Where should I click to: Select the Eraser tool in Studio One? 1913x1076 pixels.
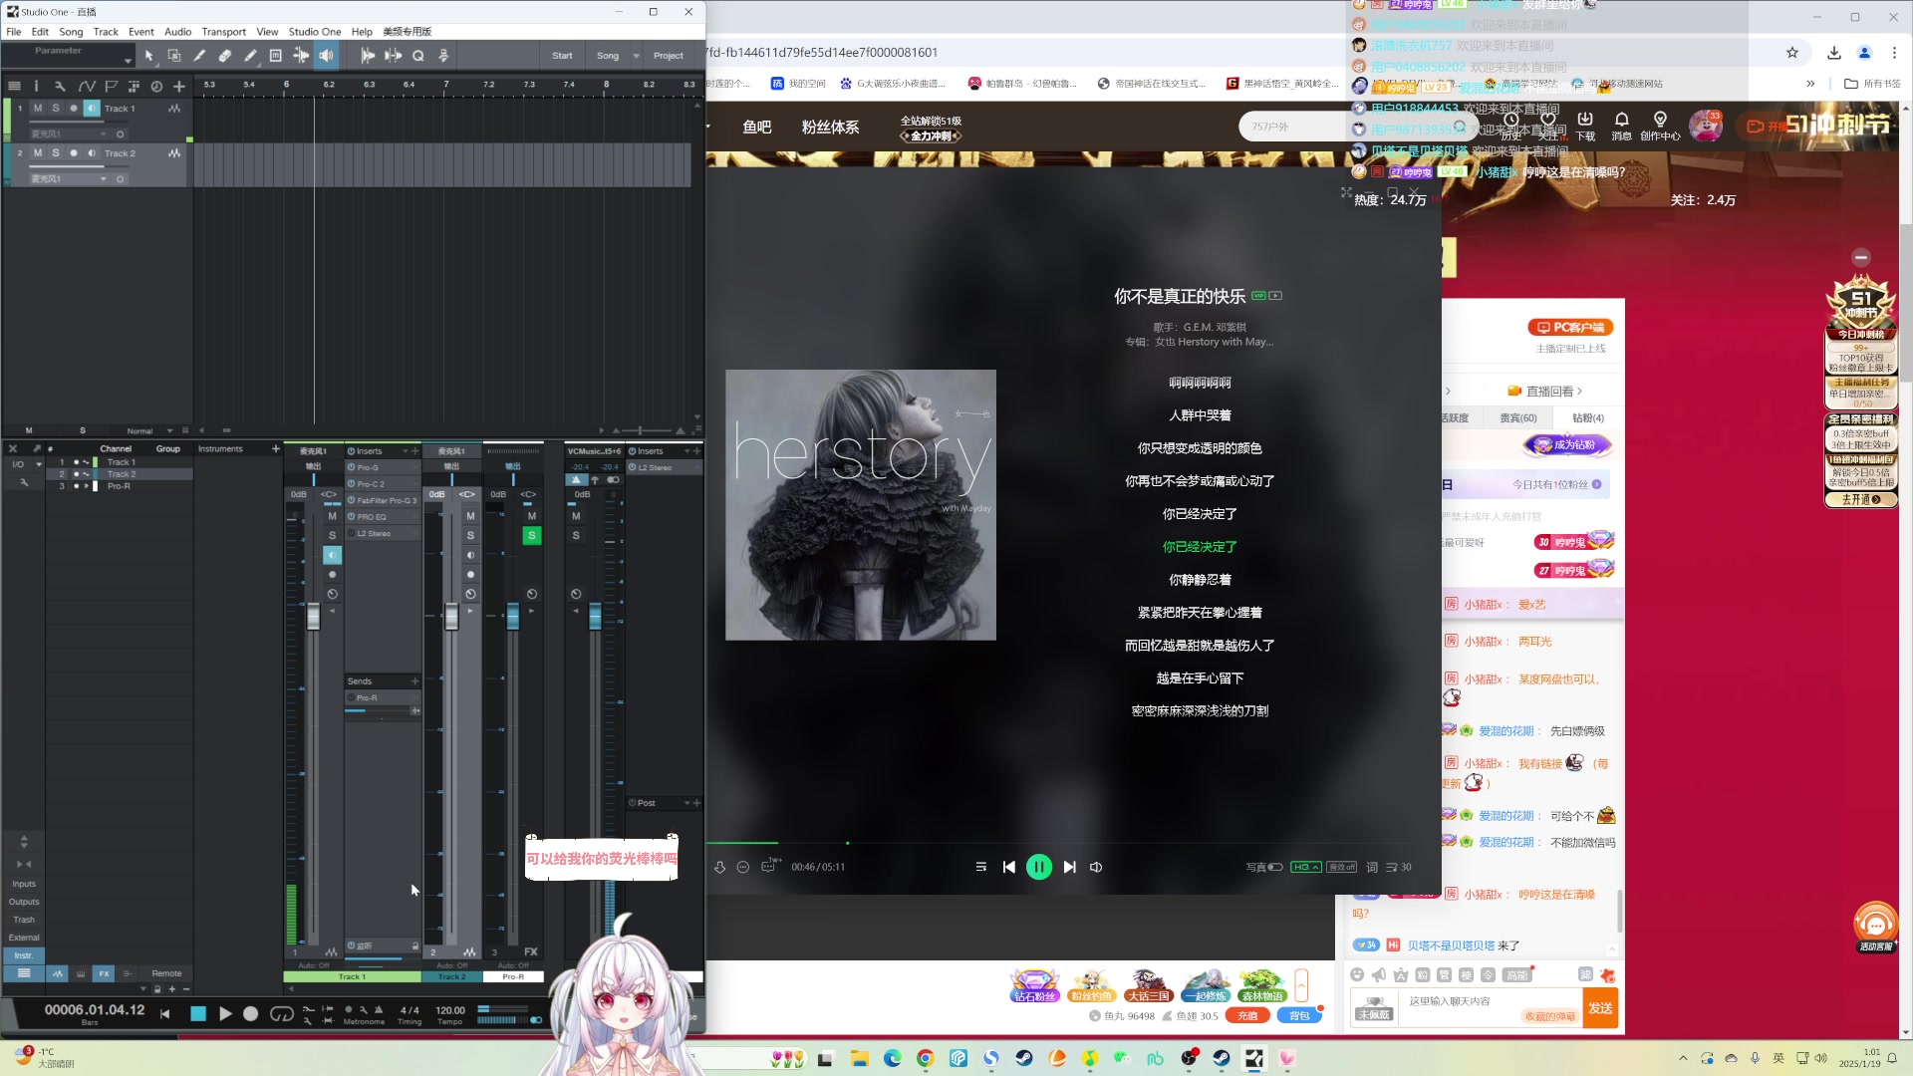(225, 56)
